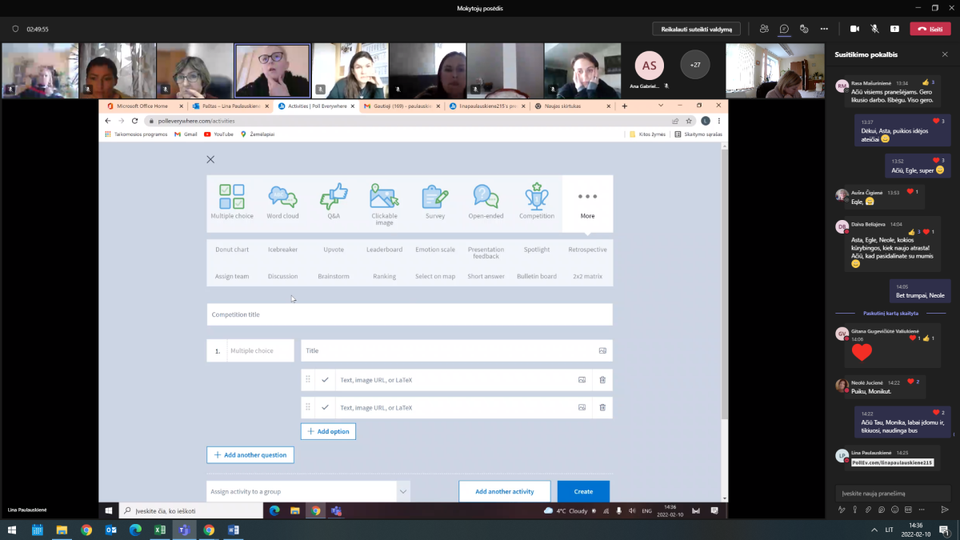Screen dimensions: 960x540
Task: Open the +27 more participants overflow
Action: point(694,64)
